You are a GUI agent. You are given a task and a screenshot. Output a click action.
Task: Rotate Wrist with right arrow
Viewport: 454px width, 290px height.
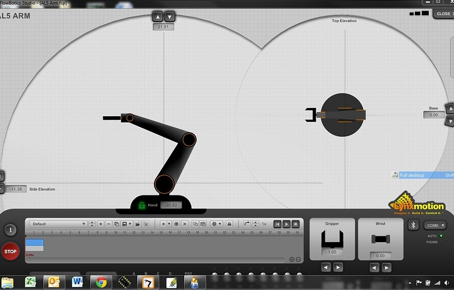[387, 268]
